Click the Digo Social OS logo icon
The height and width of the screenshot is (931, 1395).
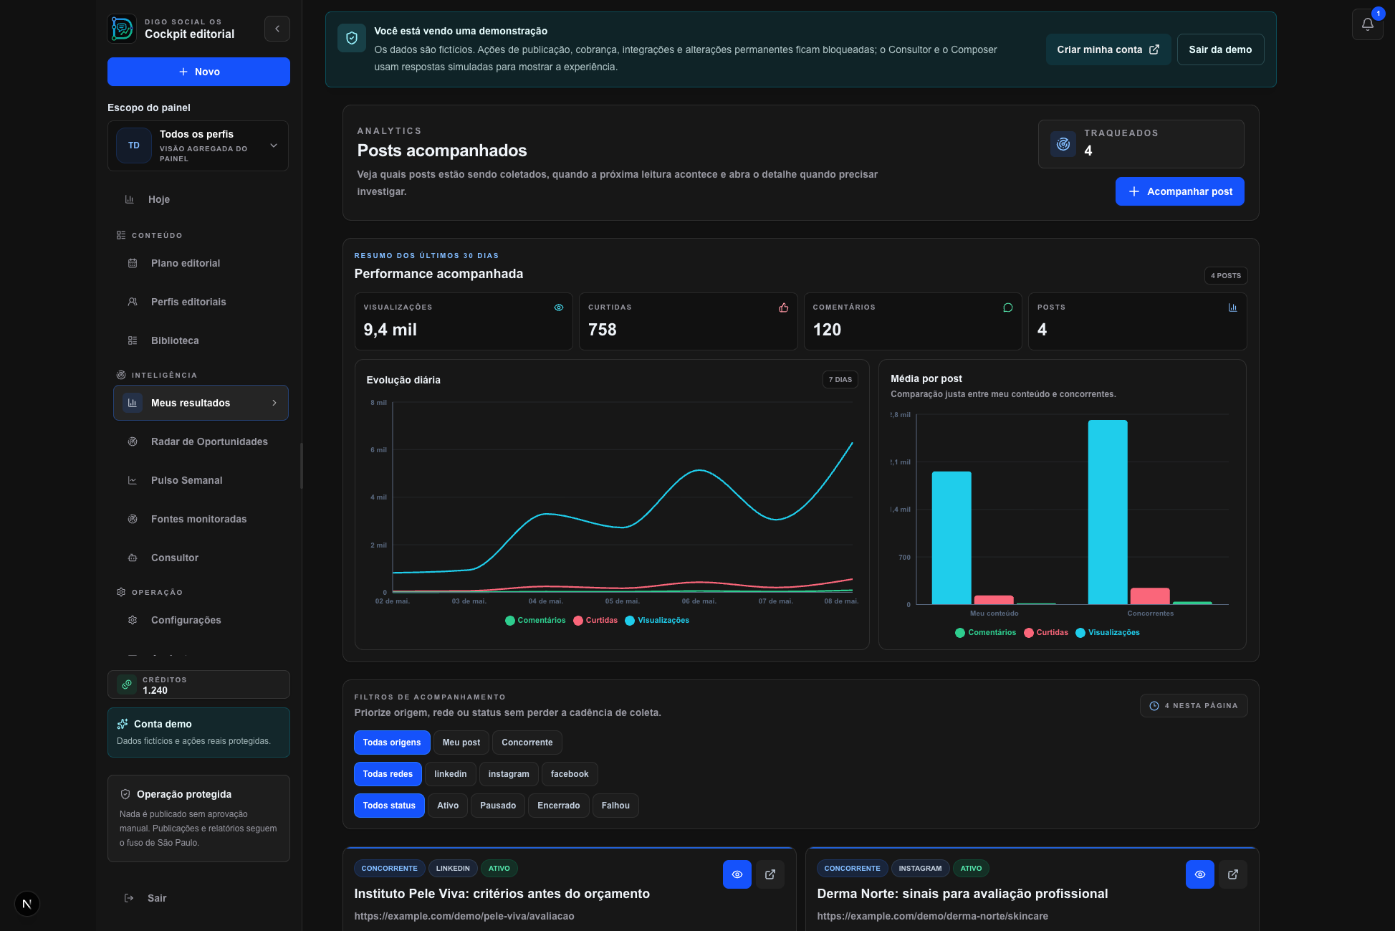123,29
